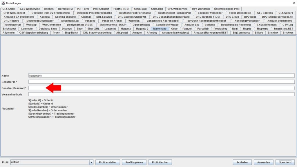
Task: Open the GEL Express tab
Action: coord(265,13)
